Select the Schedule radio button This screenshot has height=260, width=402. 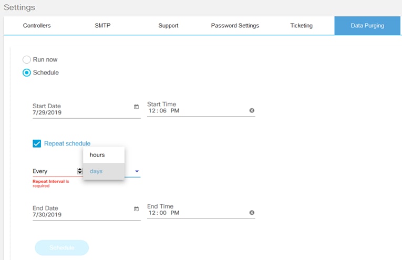(27, 72)
